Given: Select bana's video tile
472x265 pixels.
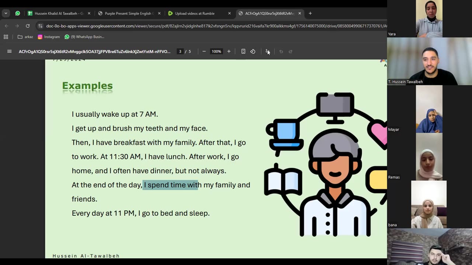Looking at the screenshot, I should click(x=429, y=204).
